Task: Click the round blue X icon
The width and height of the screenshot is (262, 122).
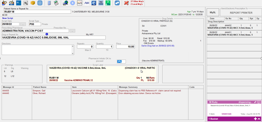Action: [72, 3]
